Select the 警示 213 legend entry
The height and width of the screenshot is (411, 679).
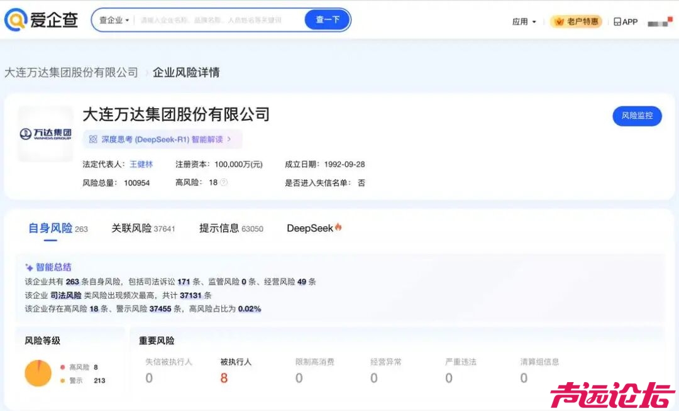[82, 381]
